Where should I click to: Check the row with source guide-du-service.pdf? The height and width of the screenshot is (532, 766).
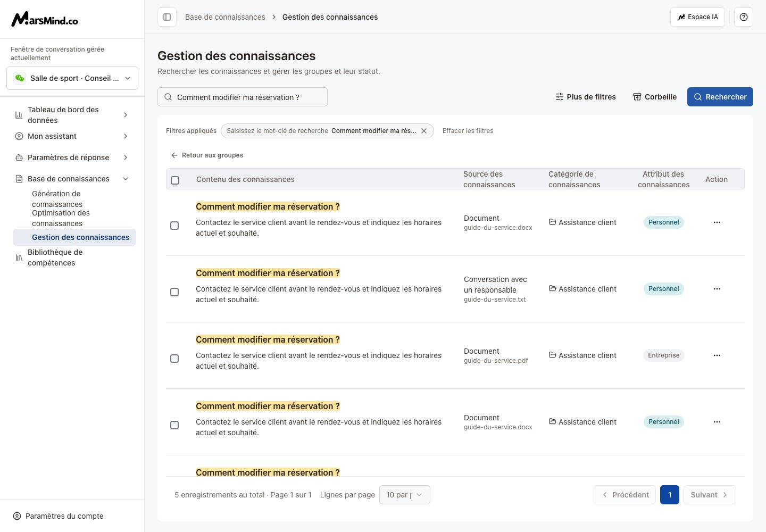pyautogui.click(x=174, y=359)
